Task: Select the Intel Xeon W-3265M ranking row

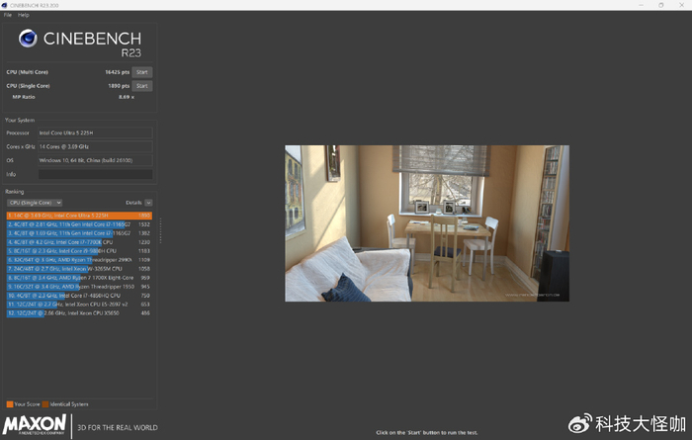Action: pos(79,269)
